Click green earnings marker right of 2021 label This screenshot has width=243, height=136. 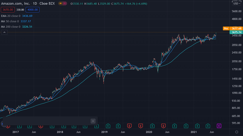pos(197,126)
